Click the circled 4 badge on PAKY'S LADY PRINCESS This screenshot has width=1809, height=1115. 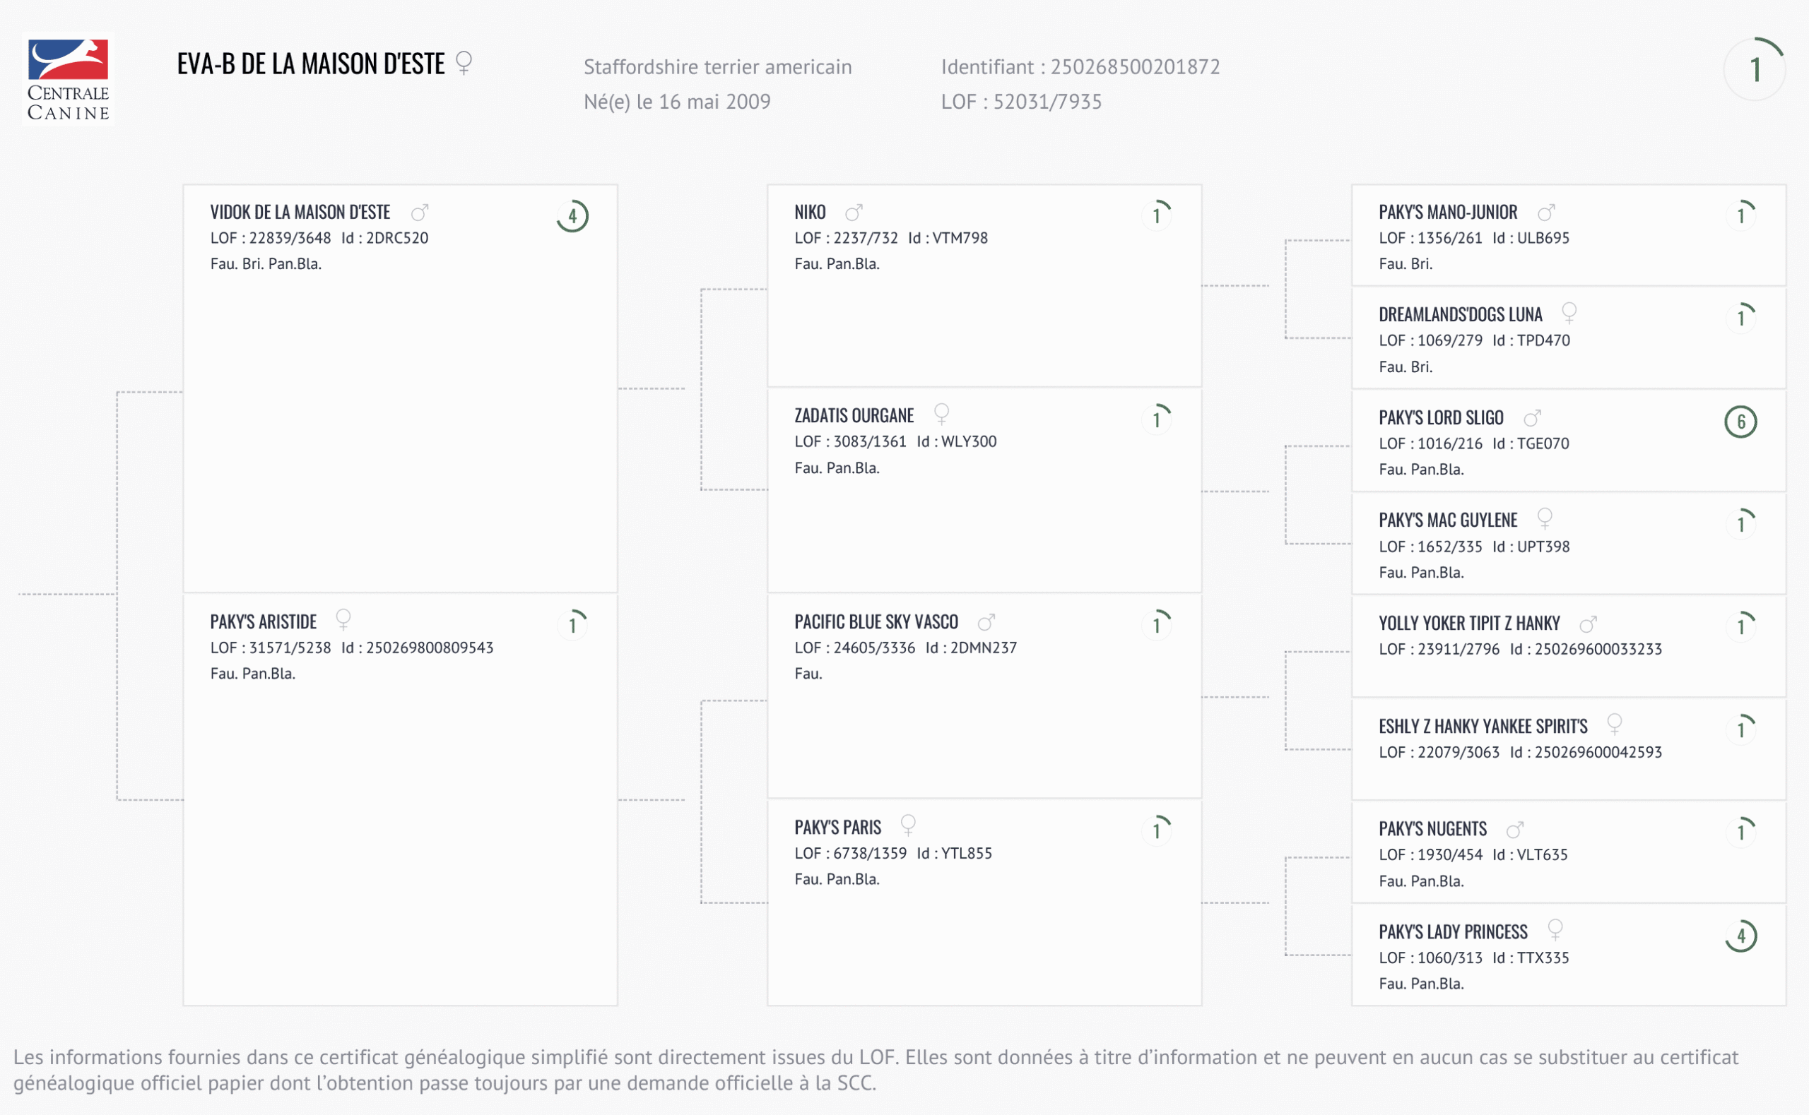(1740, 936)
